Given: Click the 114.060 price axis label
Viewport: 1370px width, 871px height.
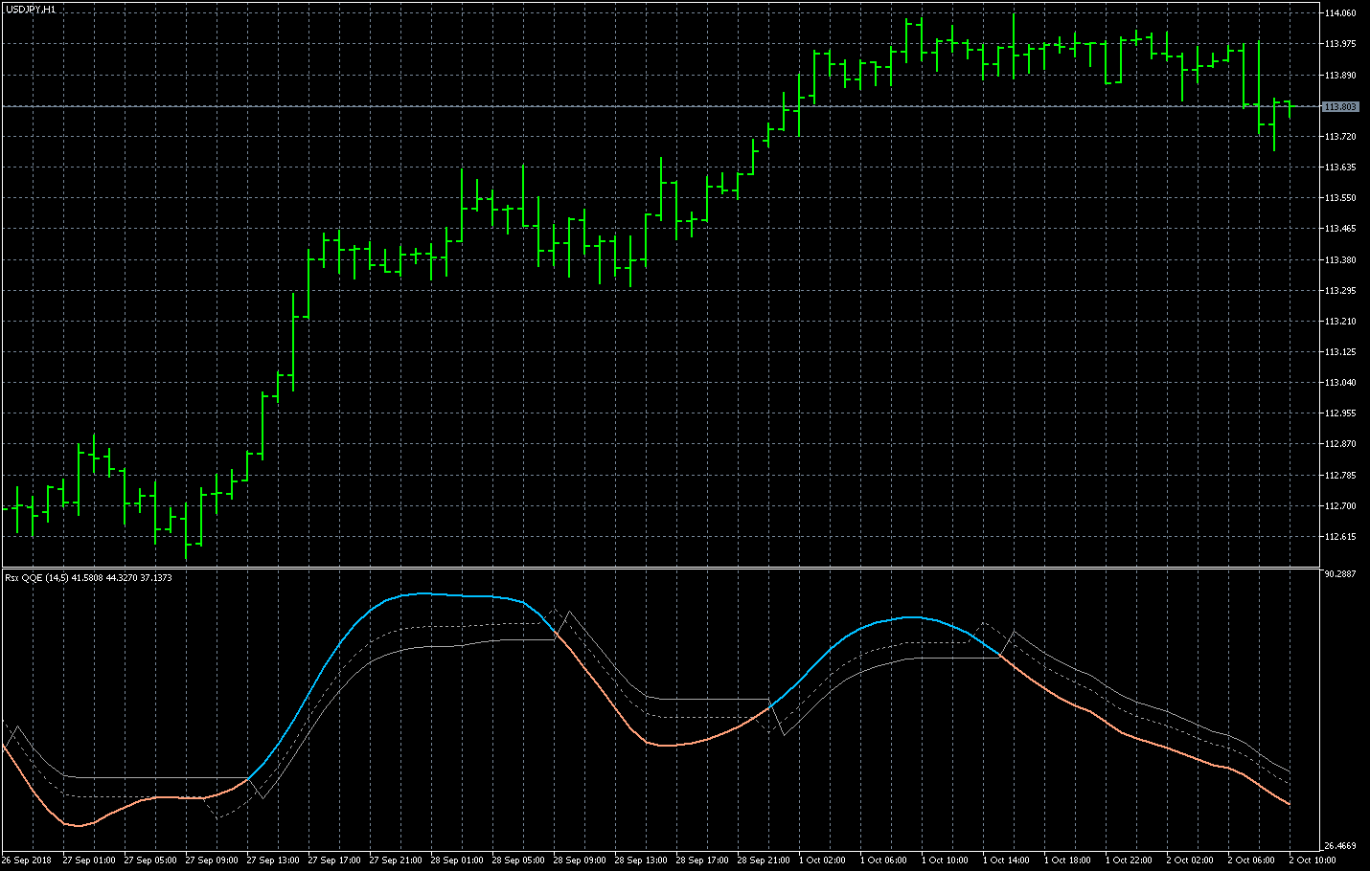Looking at the screenshot, I should [x=1339, y=13].
